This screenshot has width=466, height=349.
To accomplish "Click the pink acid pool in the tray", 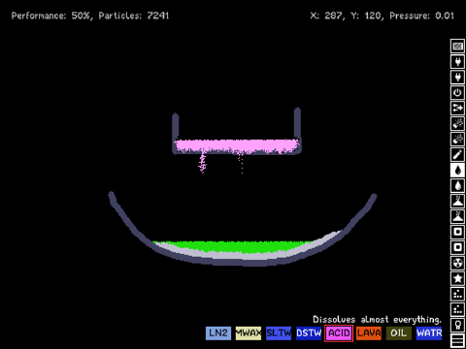I will [236, 145].
